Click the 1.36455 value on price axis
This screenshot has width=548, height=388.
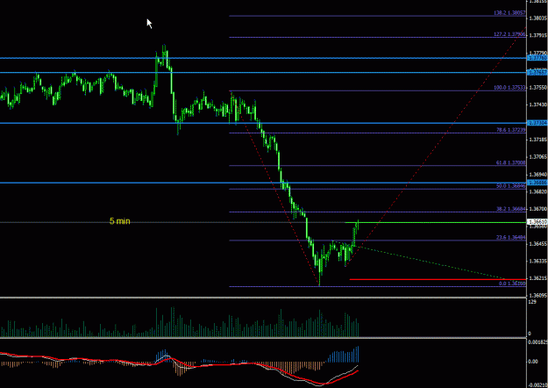(x=538, y=243)
